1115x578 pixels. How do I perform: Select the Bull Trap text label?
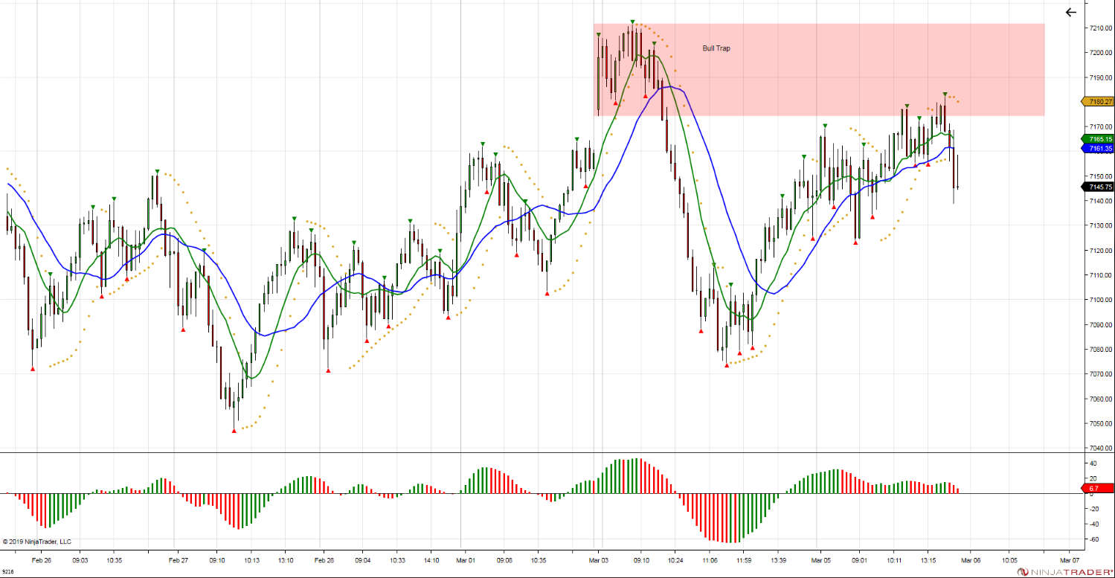click(716, 48)
